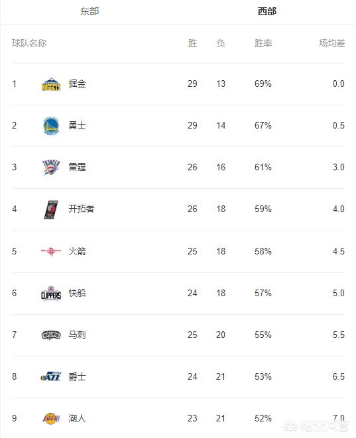Click the 胜率 column header
The image size is (356, 438).
(x=263, y=43)
